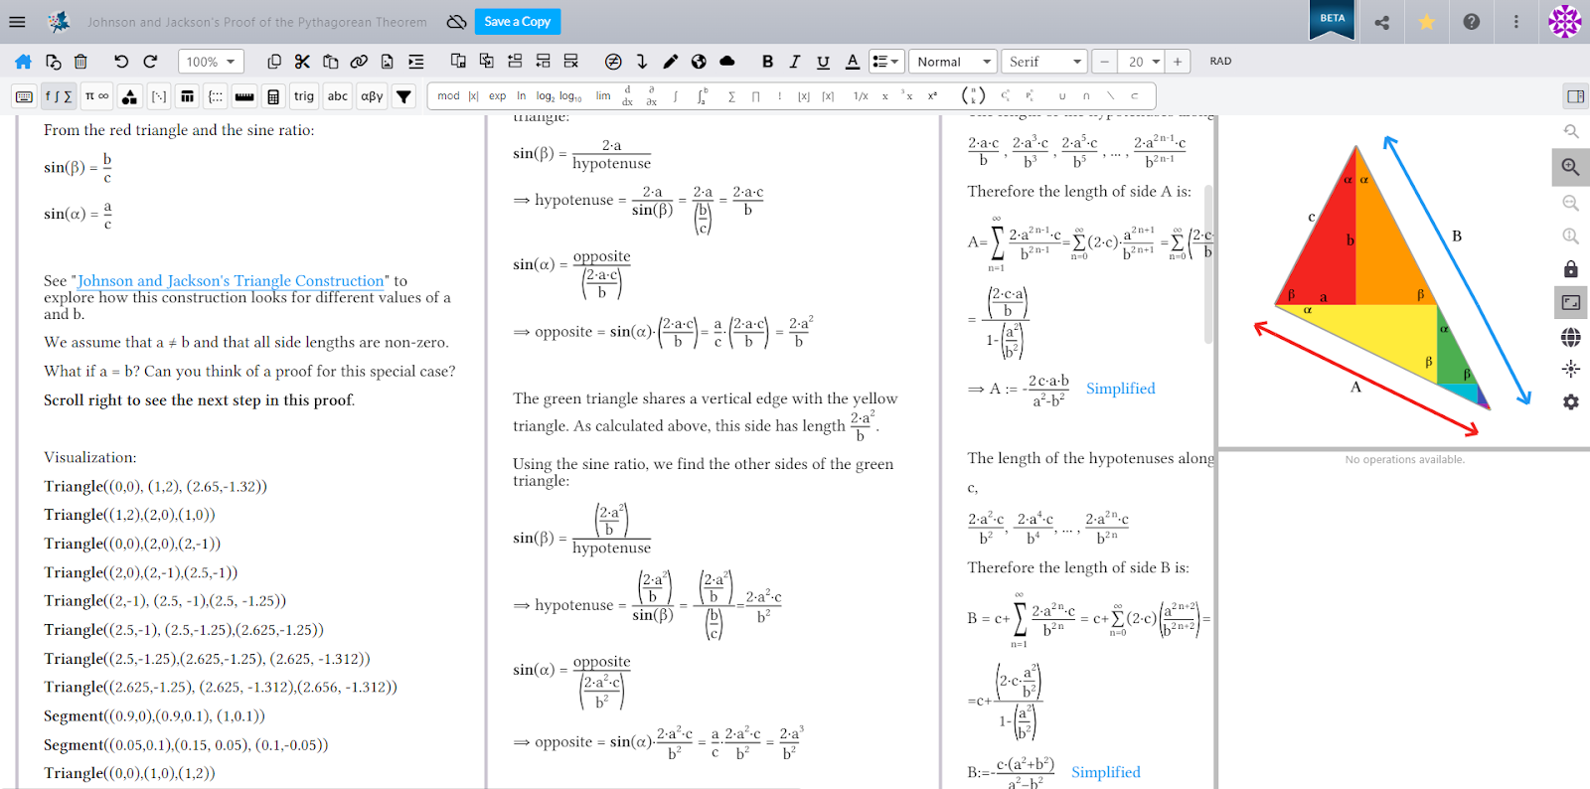This screenshot has width=1590, height=789.
Task: Toggle the f ∫ Σ functions palette
Action: 59,96
